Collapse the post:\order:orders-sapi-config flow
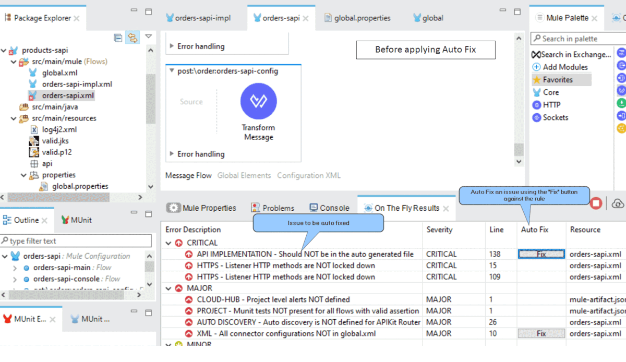626x362 pixels. [x=172, y=71]
